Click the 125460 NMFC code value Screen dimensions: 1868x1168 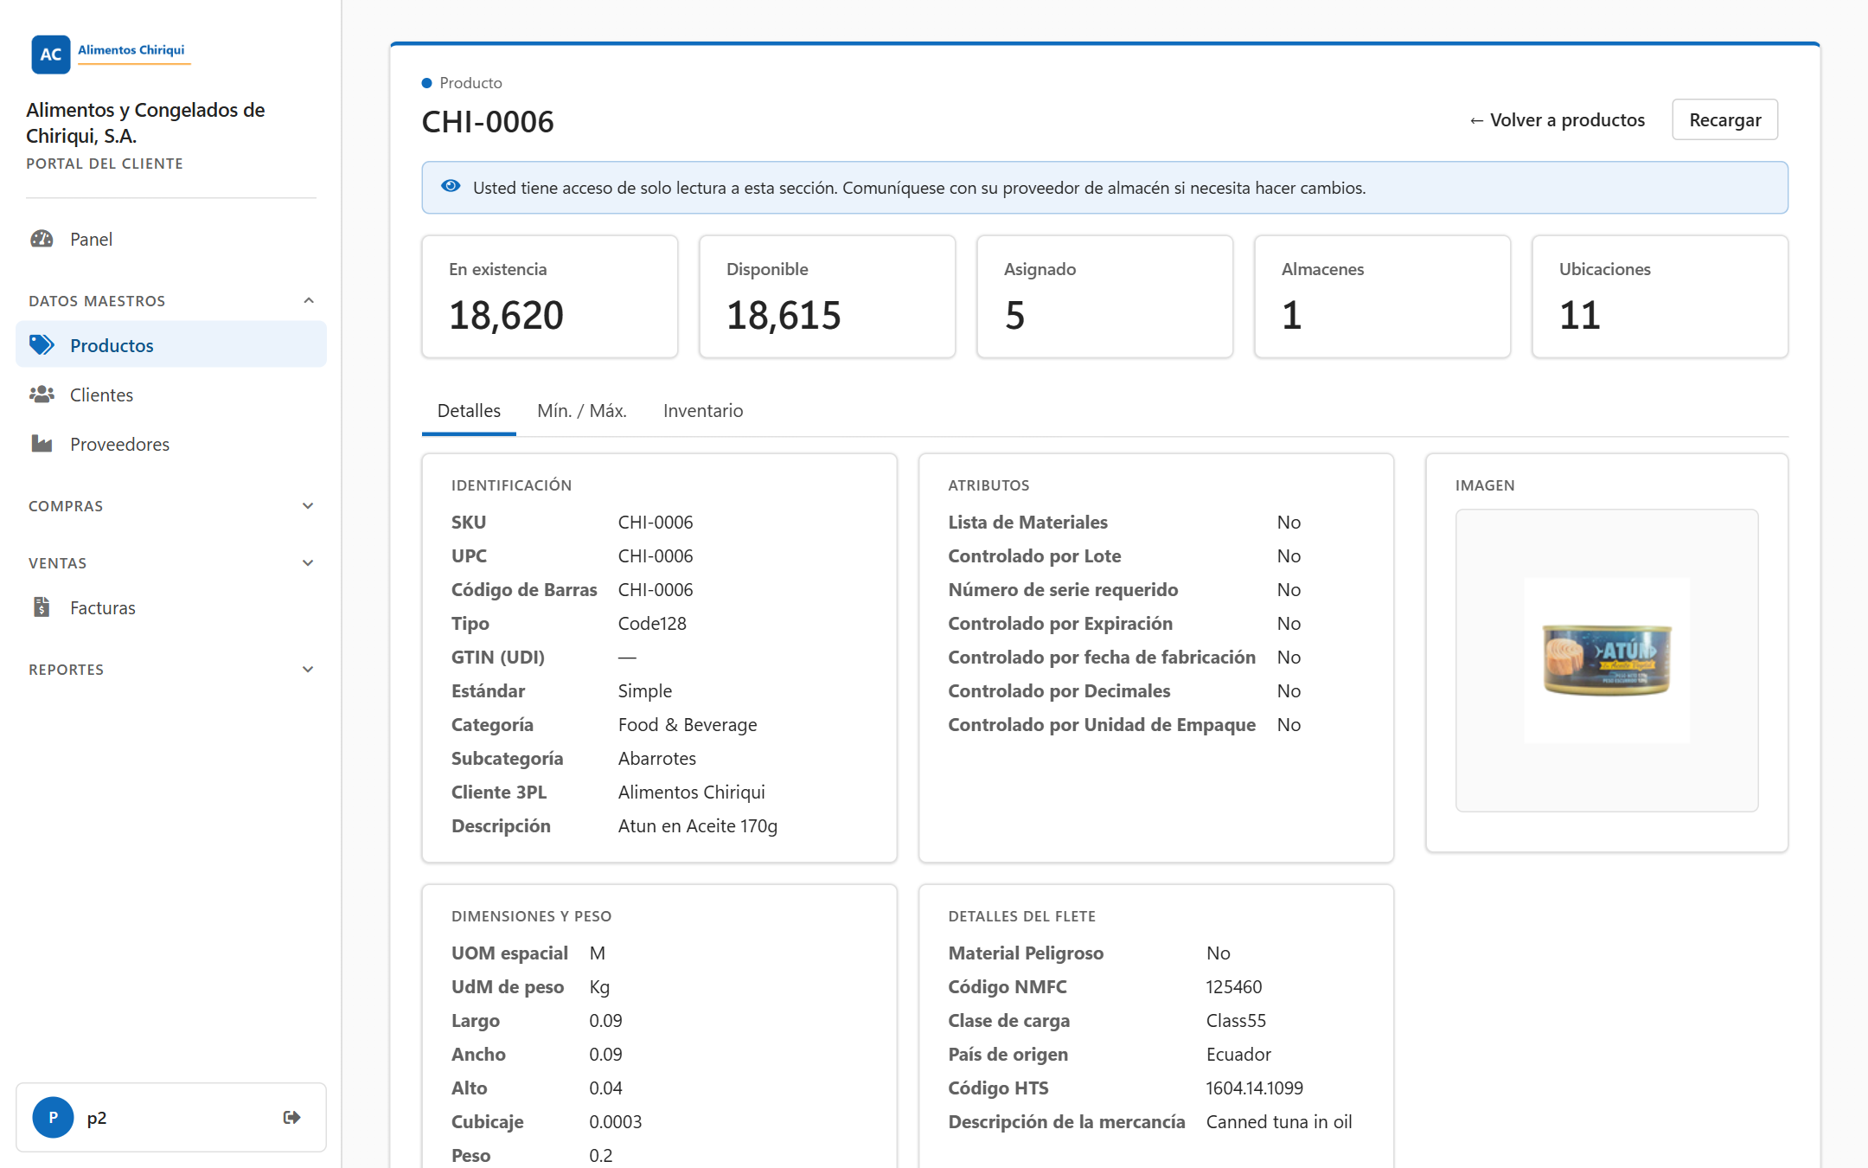click(1234, 986)
